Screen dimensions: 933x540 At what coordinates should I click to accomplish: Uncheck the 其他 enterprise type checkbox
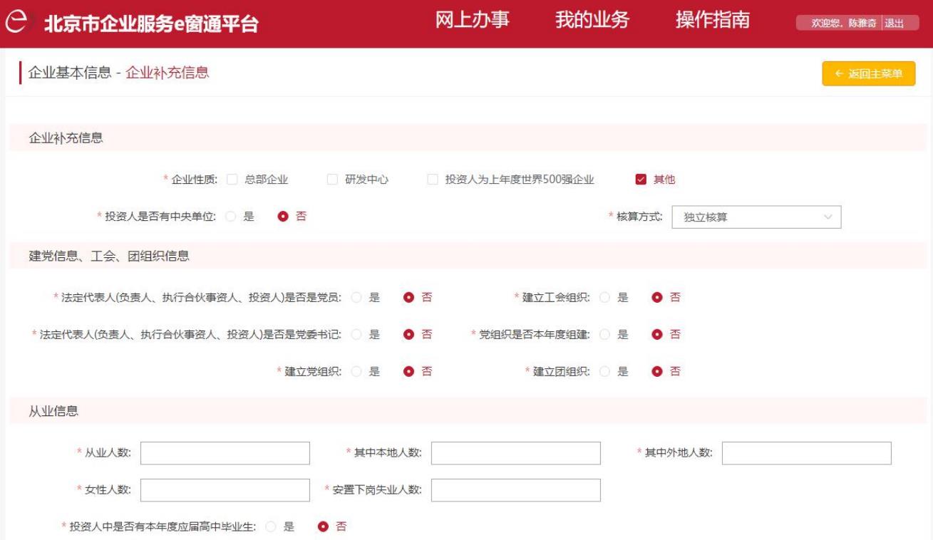(x=640, y=180)
